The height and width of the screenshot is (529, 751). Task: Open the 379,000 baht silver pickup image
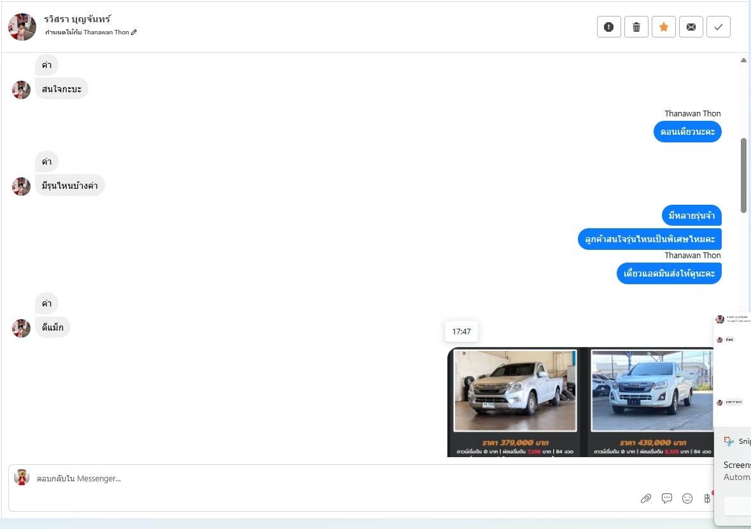coord(515,391)
